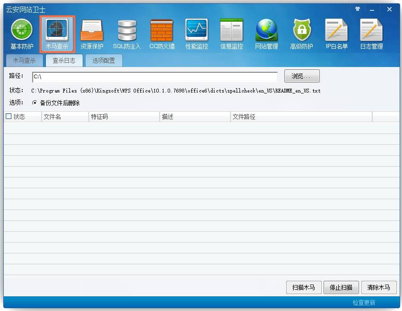The image size is (402, 311).
Task: Click the 检查更新 check updates link
Action: pyautogui.click(x=364, y=303)
